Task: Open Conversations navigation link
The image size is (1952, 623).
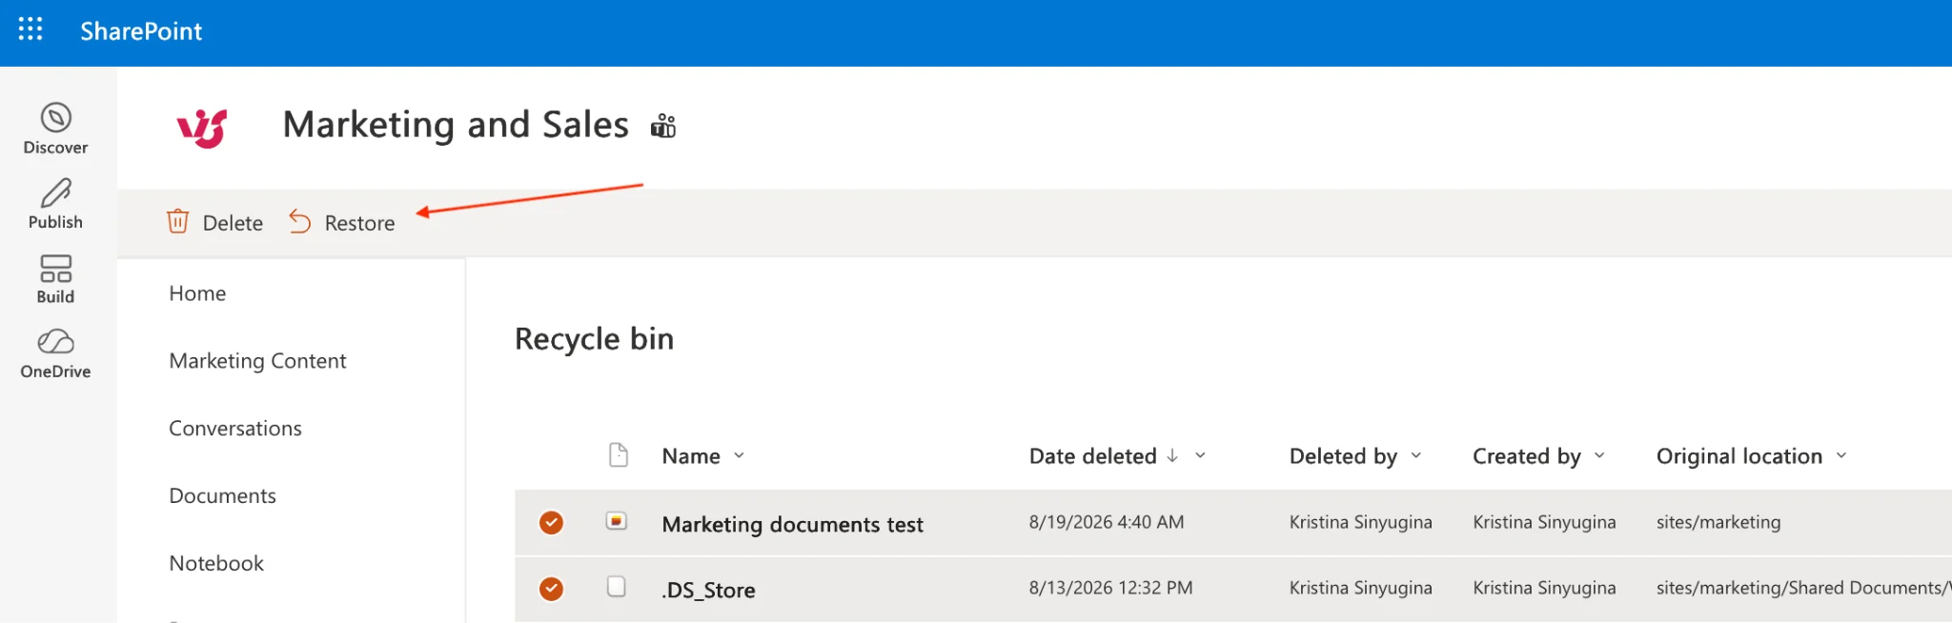Action: 235,429
